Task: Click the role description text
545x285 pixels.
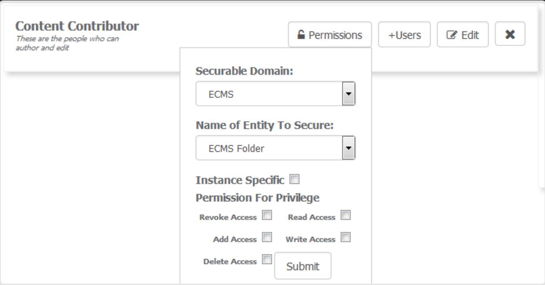Action: point(67,43)
